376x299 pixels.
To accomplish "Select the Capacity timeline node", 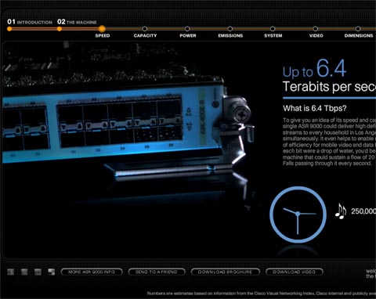I will coord(145,29).
